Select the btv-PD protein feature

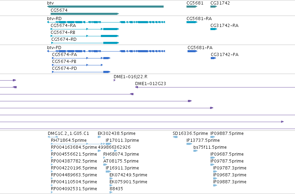(x=106, y=51)
